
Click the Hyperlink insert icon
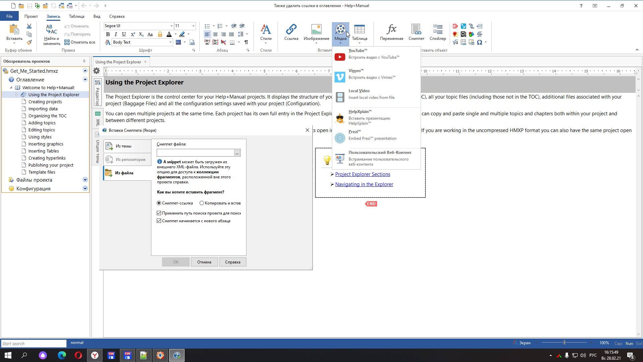point(291,32)
